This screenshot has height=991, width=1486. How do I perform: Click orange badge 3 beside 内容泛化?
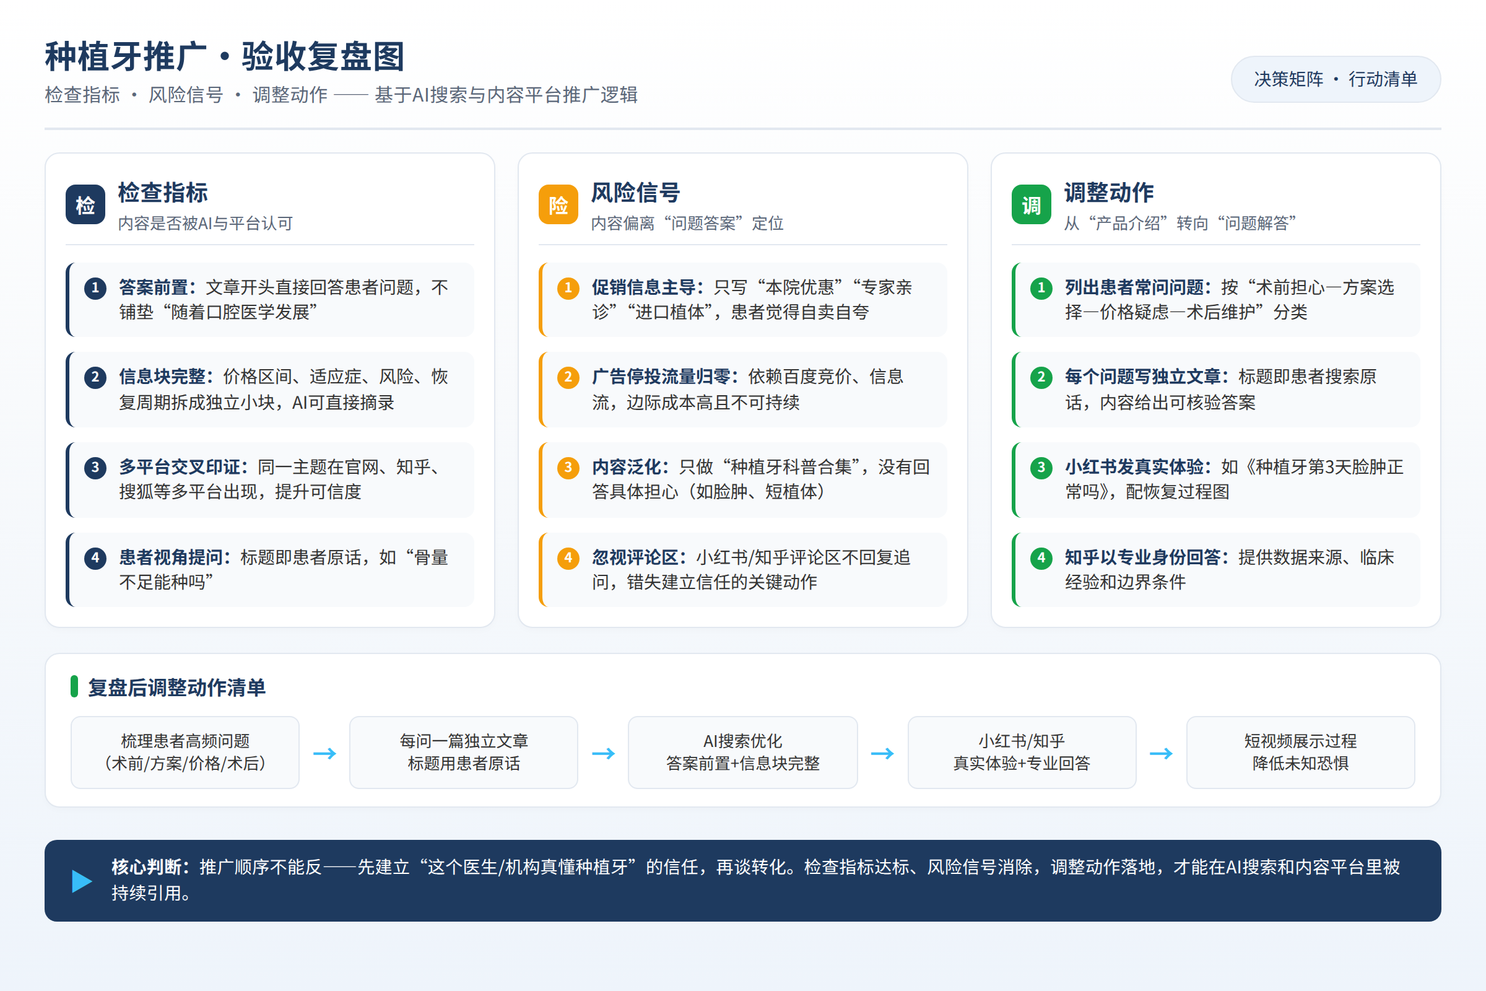tap(568, 468)
